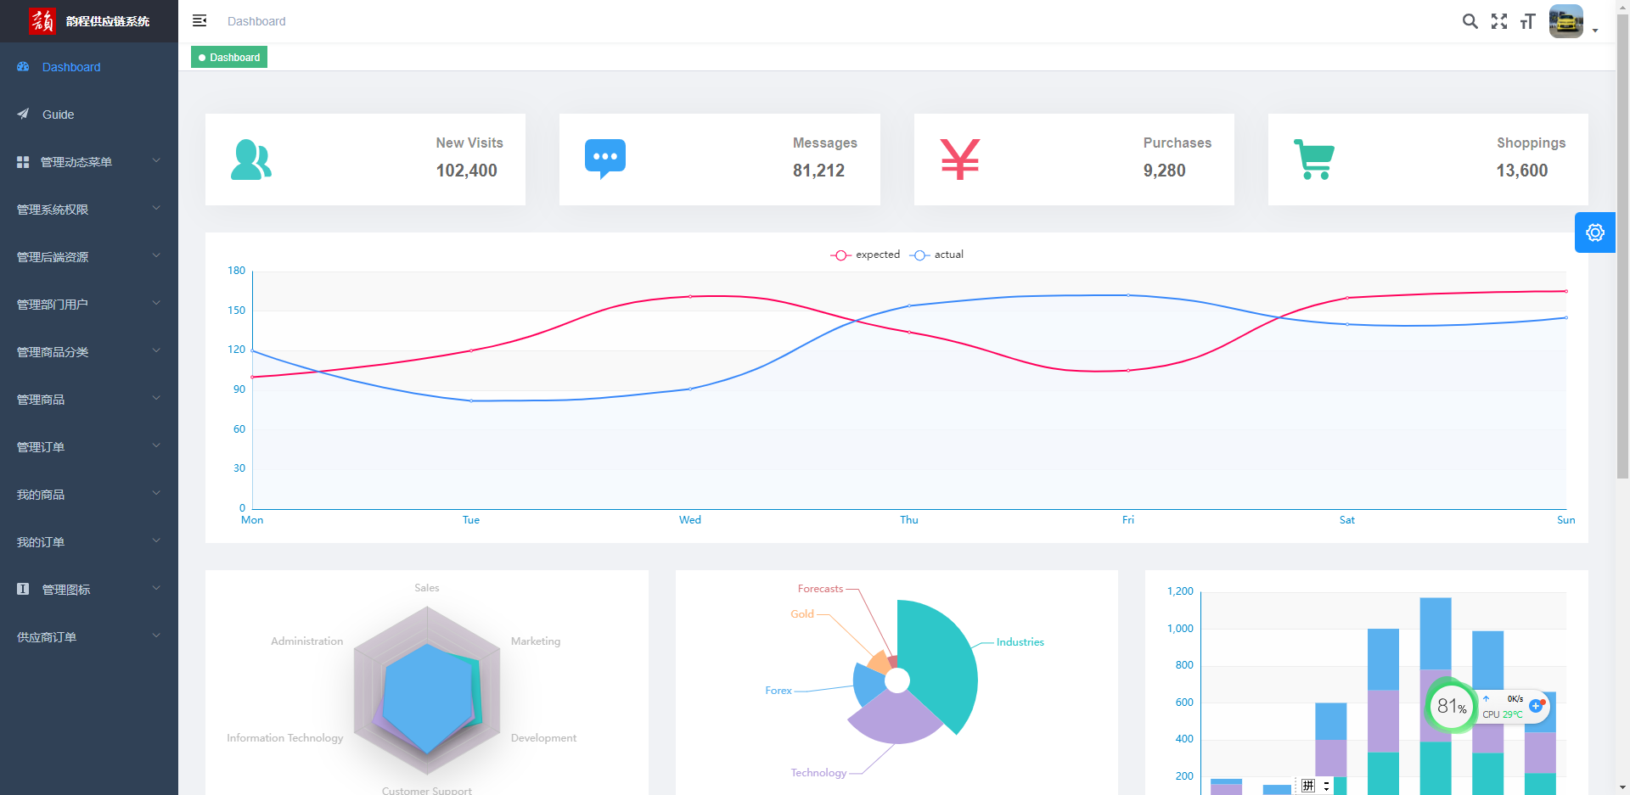The width and height of the screenshot is (1630, 795).
Task: Expand the 管理商品分类 submenu
Action: [x=89, y=351]
